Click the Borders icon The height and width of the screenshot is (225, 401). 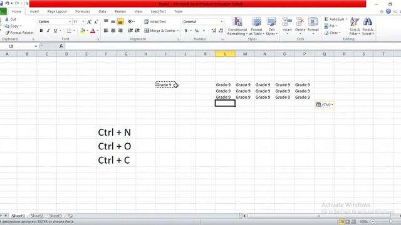(69, 31)
